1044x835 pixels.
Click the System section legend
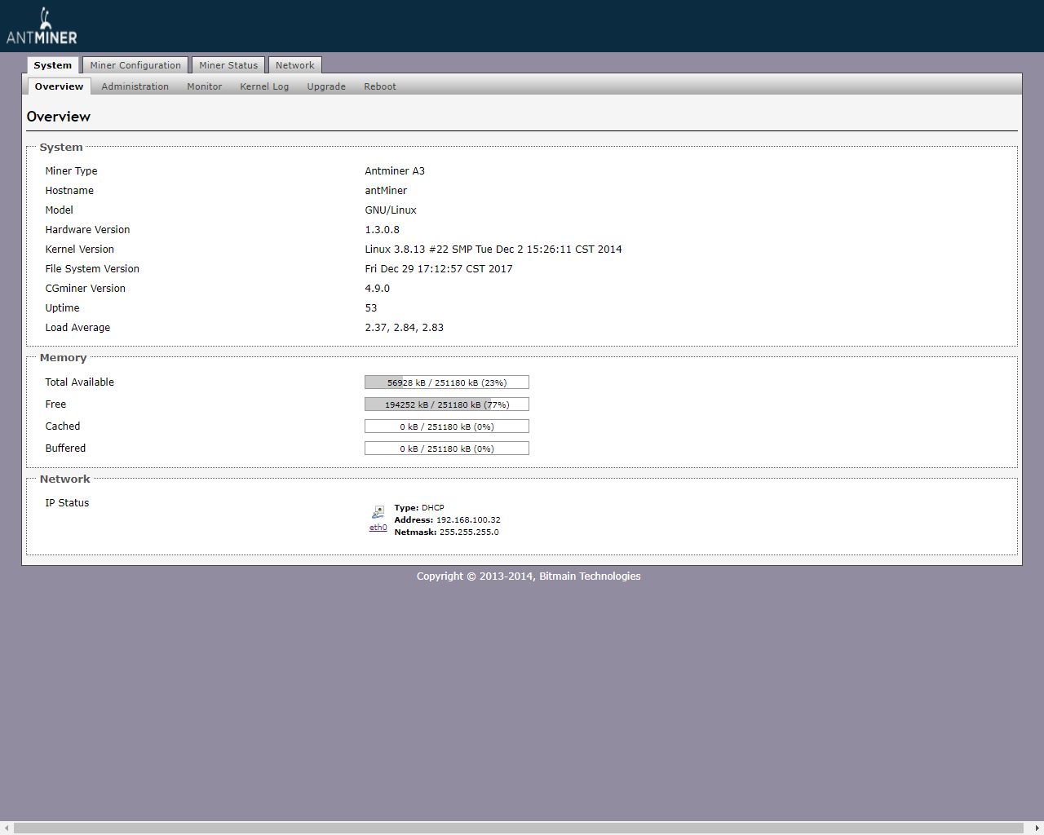[61, 148]
